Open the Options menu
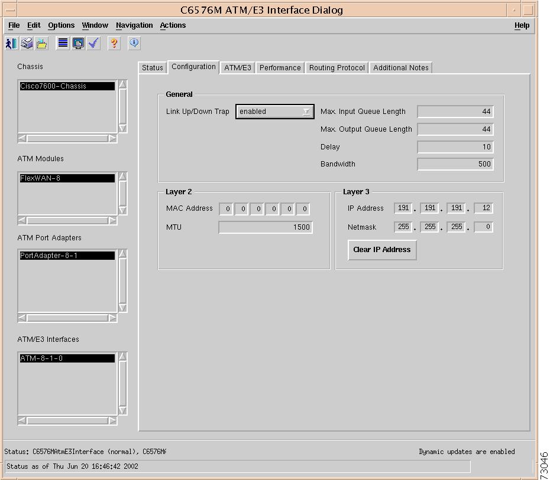The image size is (550, 480). coord(62,25)
